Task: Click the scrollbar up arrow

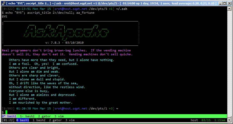Action: point(229,9)
